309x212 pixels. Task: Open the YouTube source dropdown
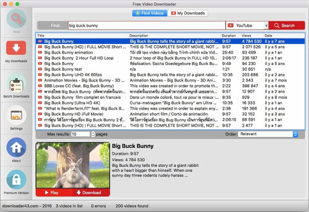point(247,25)
